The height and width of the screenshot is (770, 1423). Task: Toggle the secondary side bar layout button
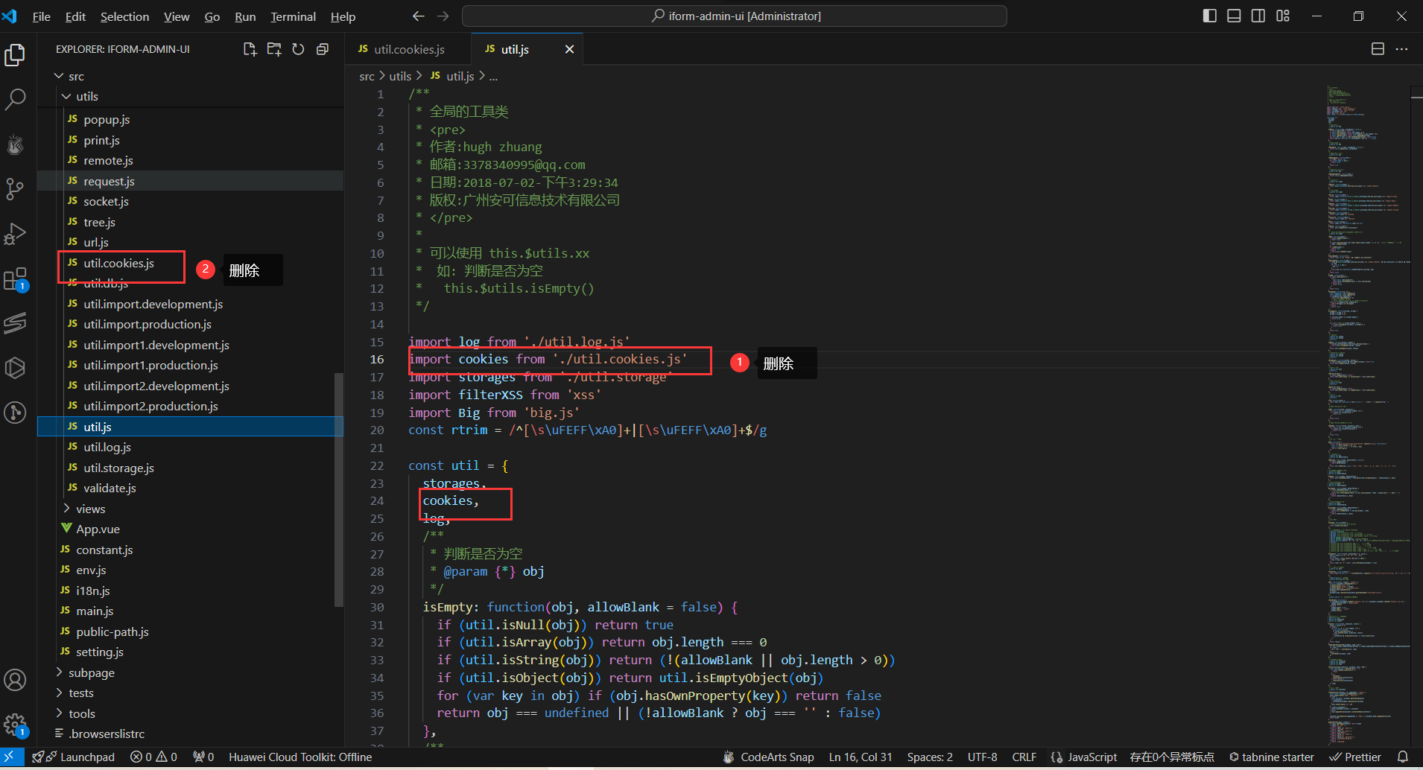coord(1258,16)
